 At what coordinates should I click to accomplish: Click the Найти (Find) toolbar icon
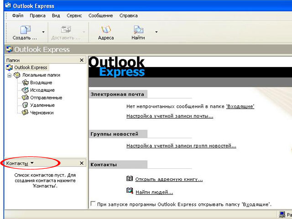[138, 31]
